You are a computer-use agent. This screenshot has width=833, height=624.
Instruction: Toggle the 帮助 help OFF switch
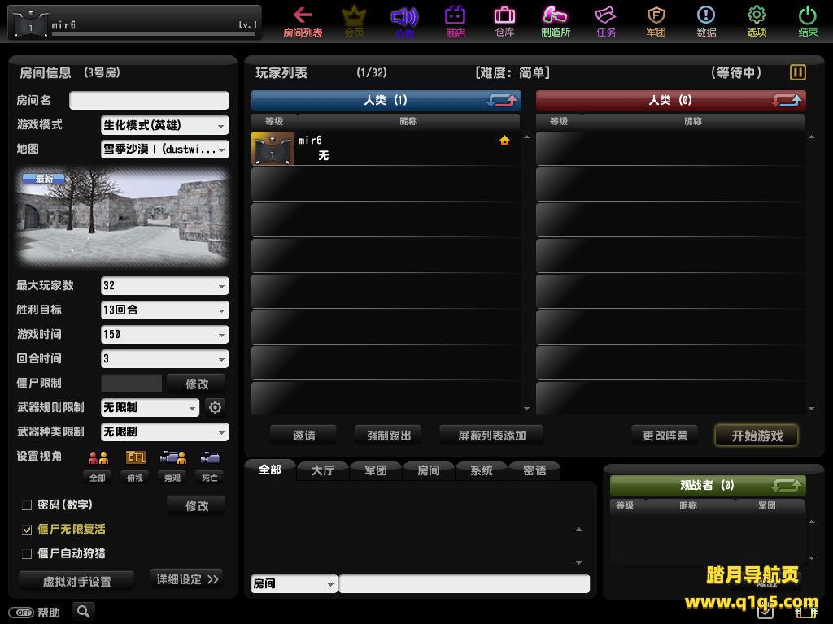pyautogui.click(x=21, y=613)
